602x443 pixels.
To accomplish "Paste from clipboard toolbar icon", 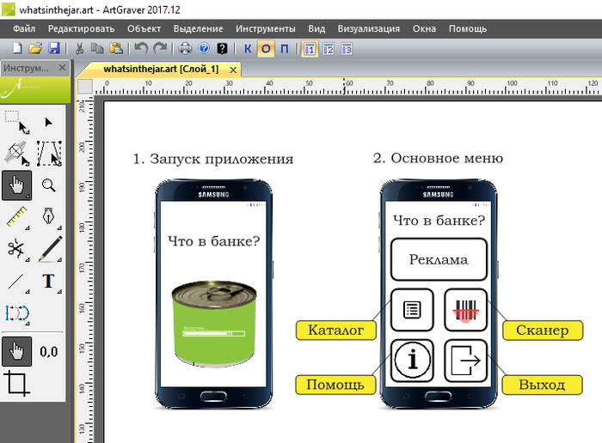I will tap(116, 49).
